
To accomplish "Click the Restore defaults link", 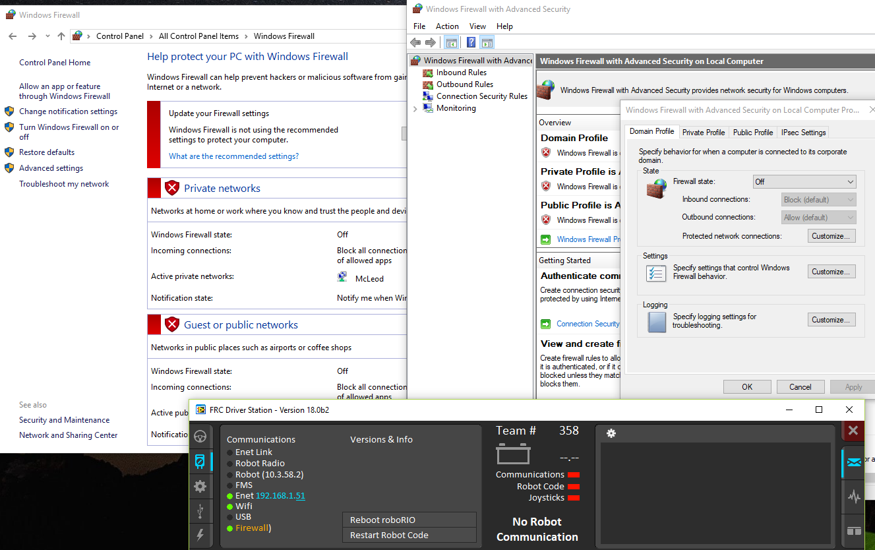I will 47,152.
